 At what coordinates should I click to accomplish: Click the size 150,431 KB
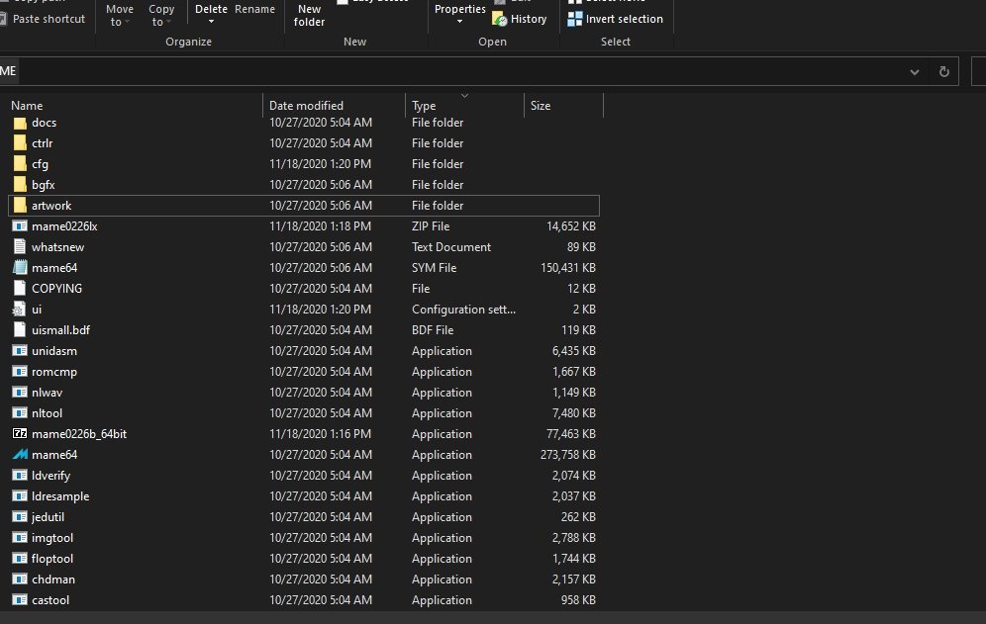(x=568, y=268)
